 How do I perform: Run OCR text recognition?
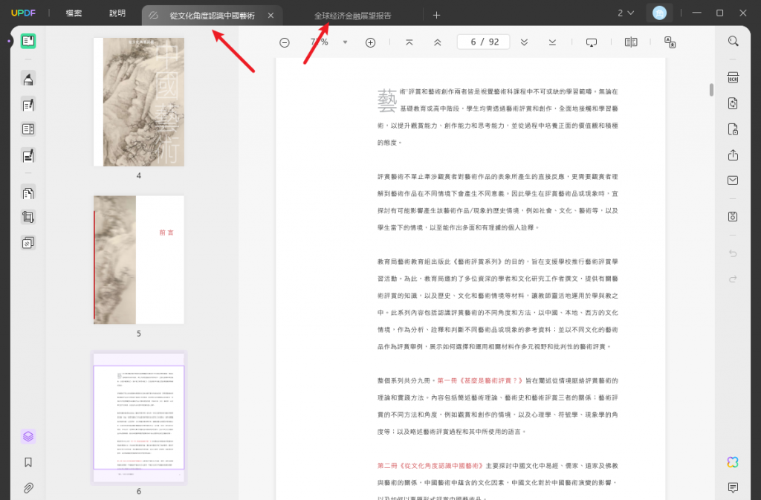(x=733, y=77)
